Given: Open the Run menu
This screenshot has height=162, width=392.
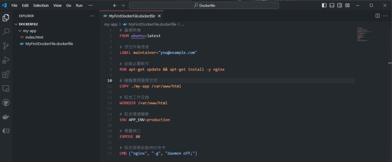Looking at the screenshot, I should tap(79, 5).
